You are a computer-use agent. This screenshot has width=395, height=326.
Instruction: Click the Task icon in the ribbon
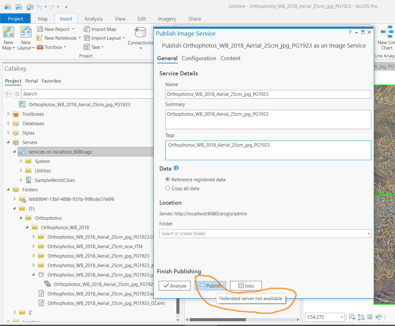tap(86, 47)
